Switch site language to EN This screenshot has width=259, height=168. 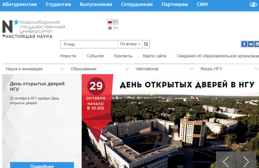113,28
